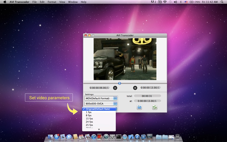Open Trash from the dock

(x=177, y=137)
